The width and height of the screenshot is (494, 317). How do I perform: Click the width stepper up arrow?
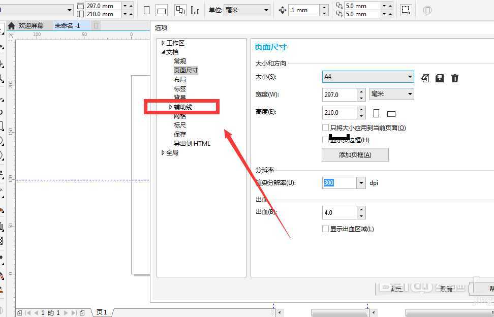tap(360, 91)
